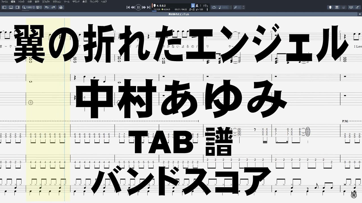
Task: Open the サウンド menu
Action: (x=76, y=2)
